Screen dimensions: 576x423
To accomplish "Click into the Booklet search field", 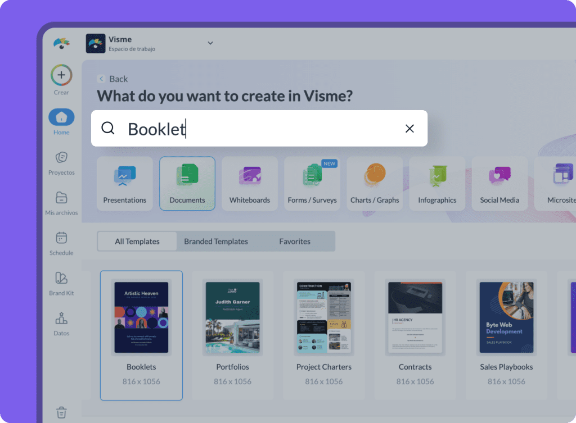I will [259, 129].
